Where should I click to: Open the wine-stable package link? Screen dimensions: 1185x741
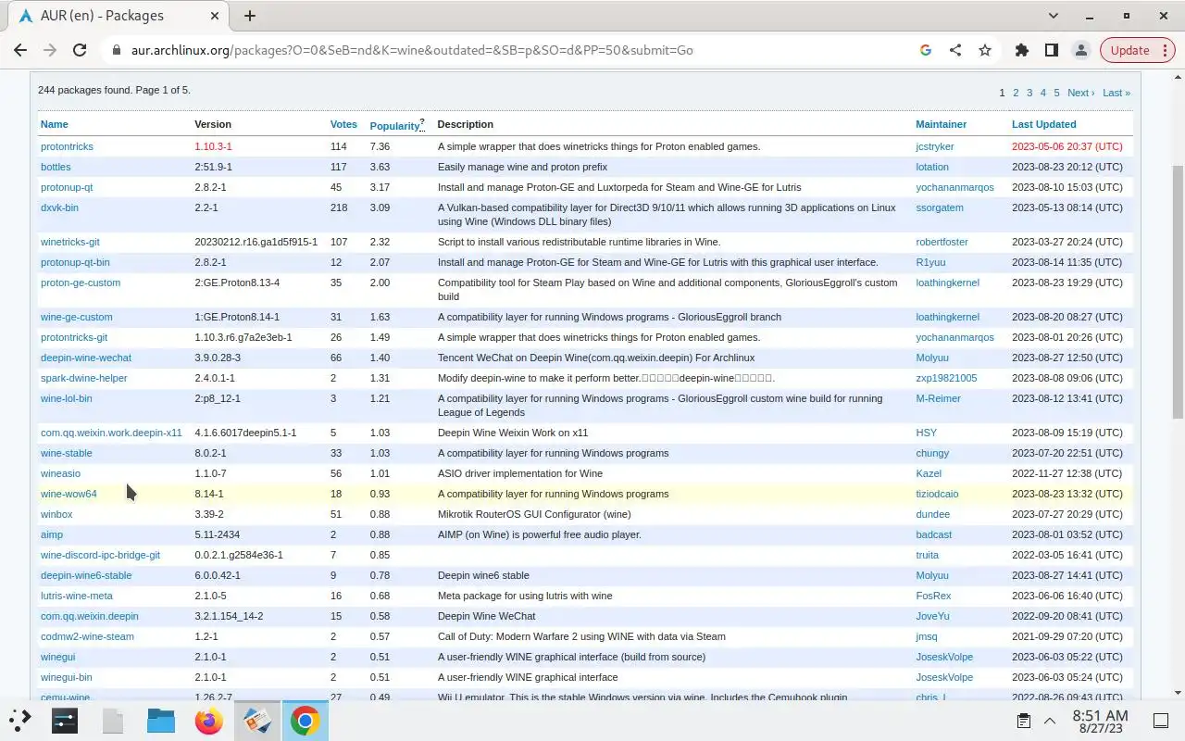(x=67, y=453)
